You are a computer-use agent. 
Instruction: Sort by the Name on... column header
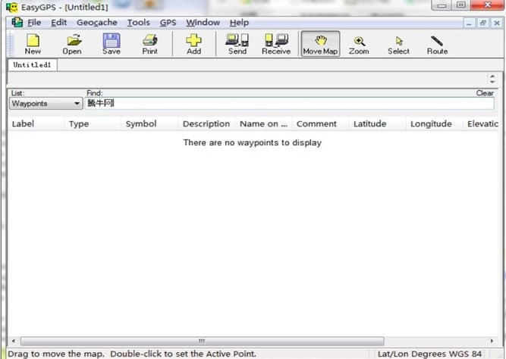(x=263, y=123)
